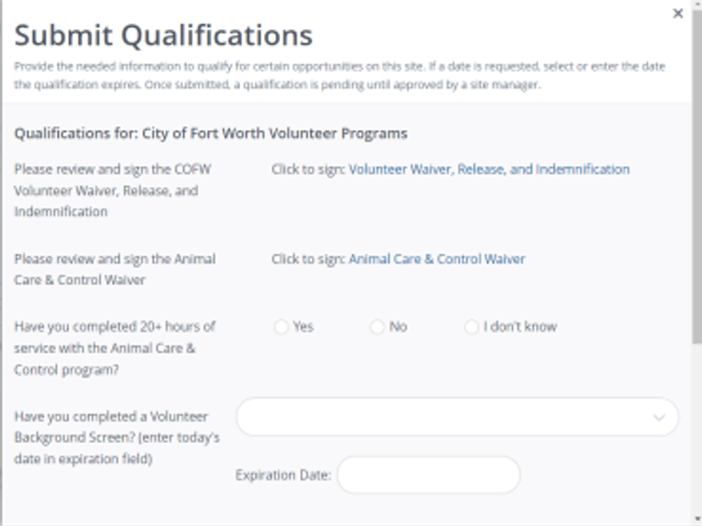Click the 20+ hours of service question text
702x526 pixels.
click(x=114, y=348)
